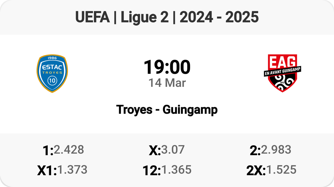Viewport: 334px width, 187px height.
Task: Click the bold "X:" draw label
Action: [x=155, y=150]
